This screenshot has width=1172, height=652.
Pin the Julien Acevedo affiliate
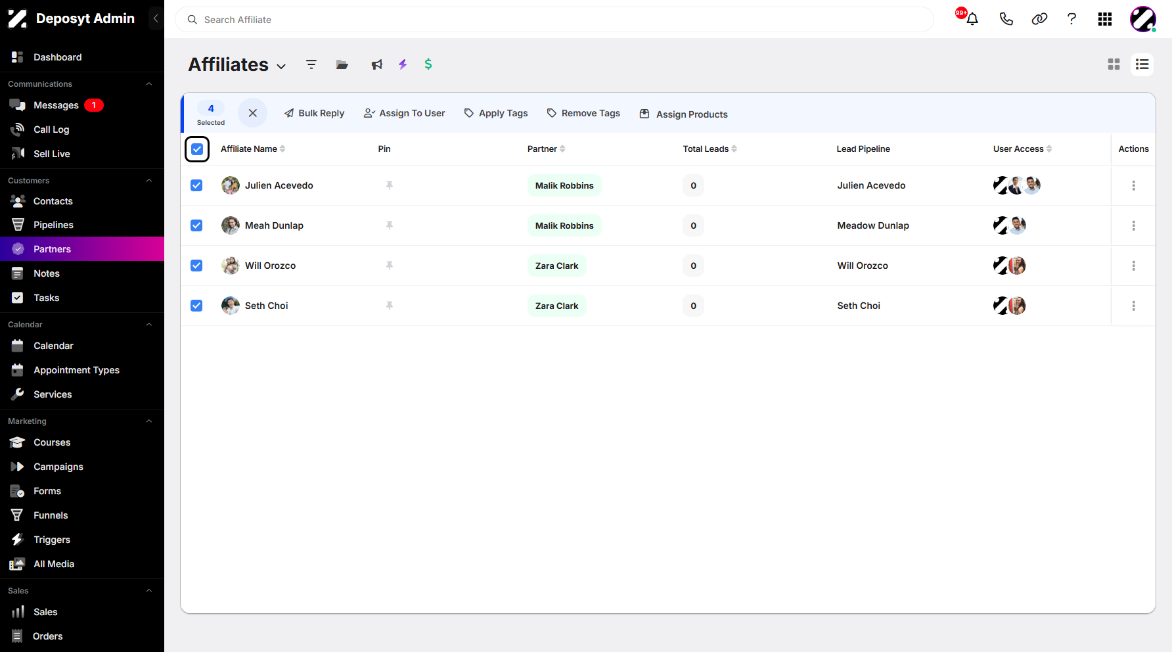[x=390, y=185]
